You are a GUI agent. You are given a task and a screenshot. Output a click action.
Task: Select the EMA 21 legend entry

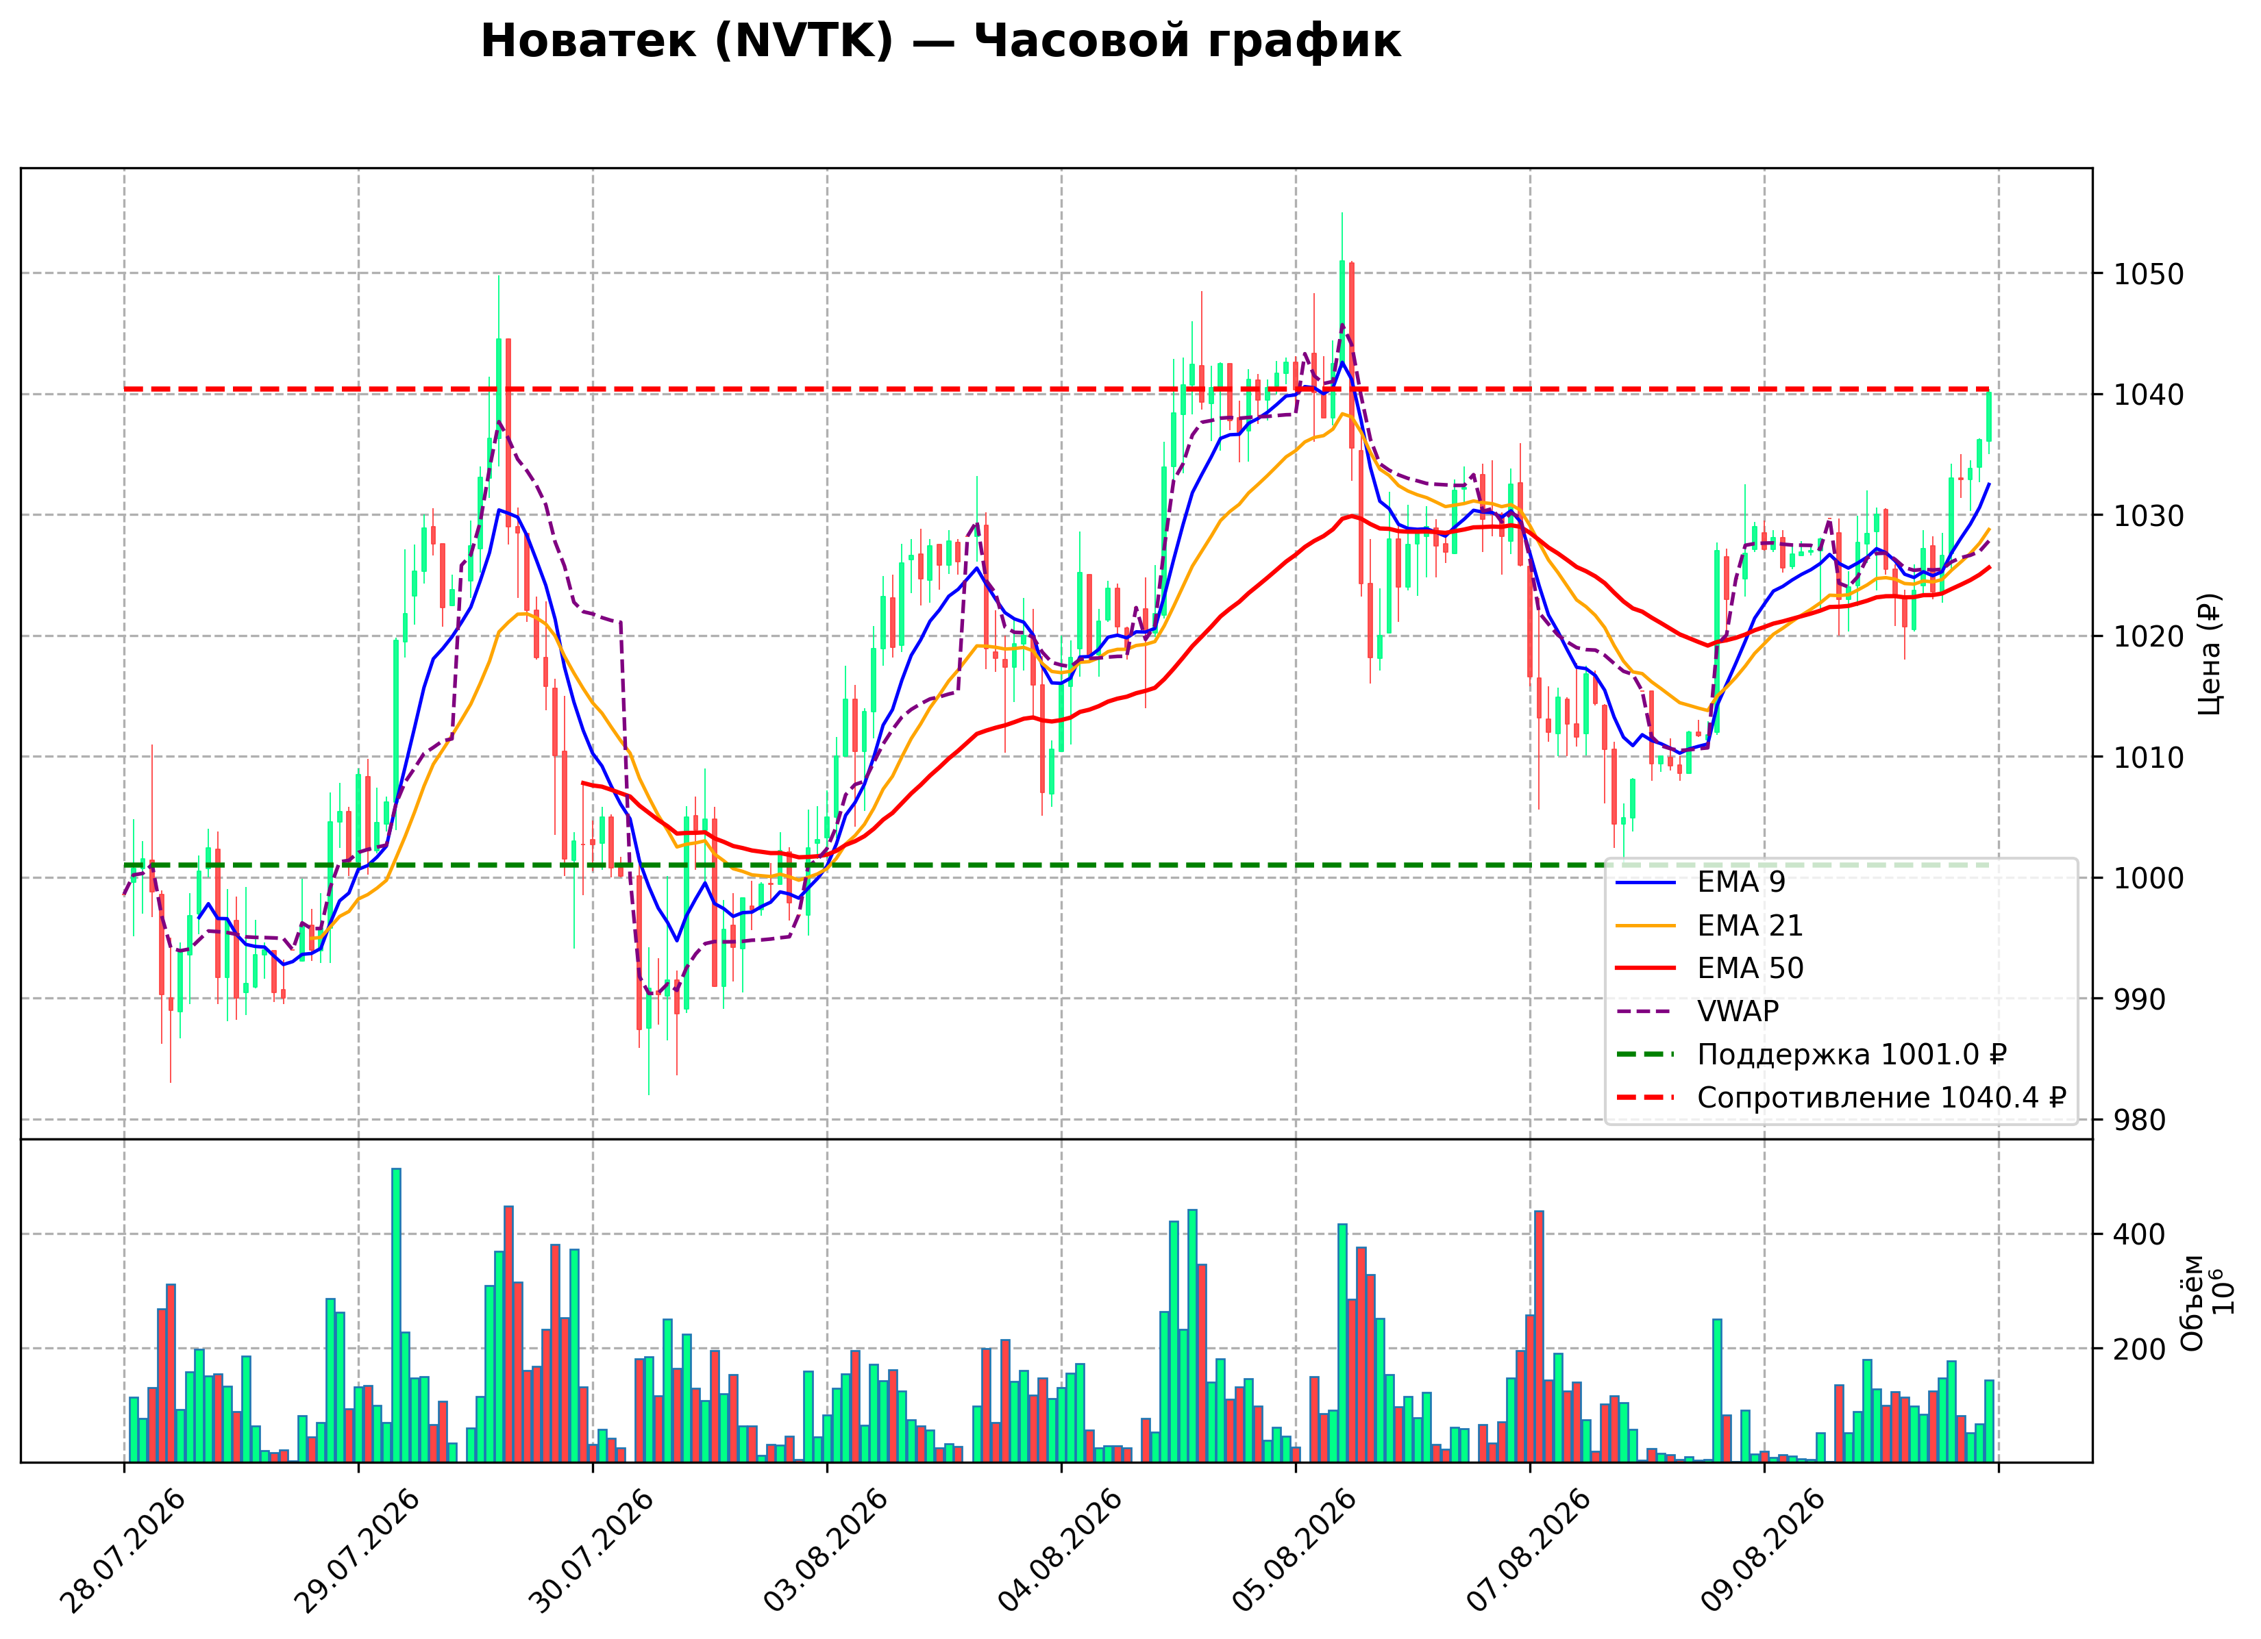pos(1709,925)
